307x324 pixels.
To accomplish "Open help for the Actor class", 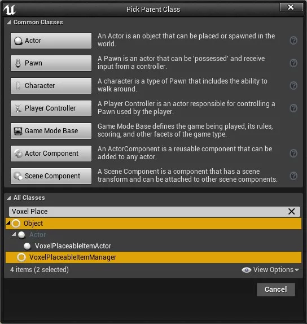I will [293, 41].
